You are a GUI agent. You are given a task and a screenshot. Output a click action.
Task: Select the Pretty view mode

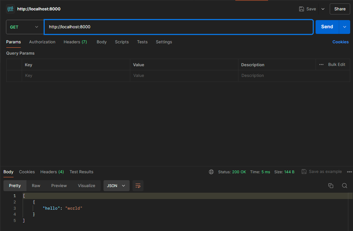[15, 186]
